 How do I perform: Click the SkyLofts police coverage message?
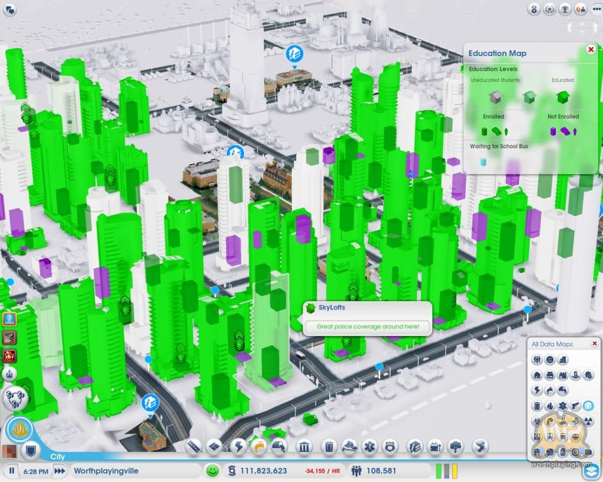[367, 326]
